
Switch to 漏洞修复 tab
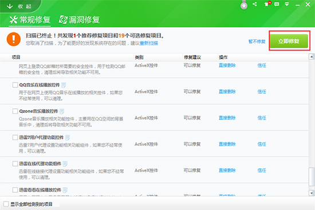[80, 20]
